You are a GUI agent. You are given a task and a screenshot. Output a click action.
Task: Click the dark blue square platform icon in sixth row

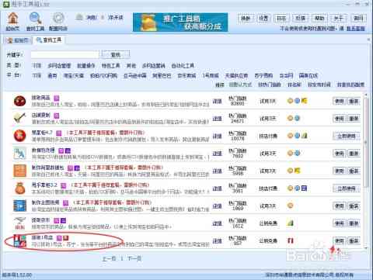[304, 188]
